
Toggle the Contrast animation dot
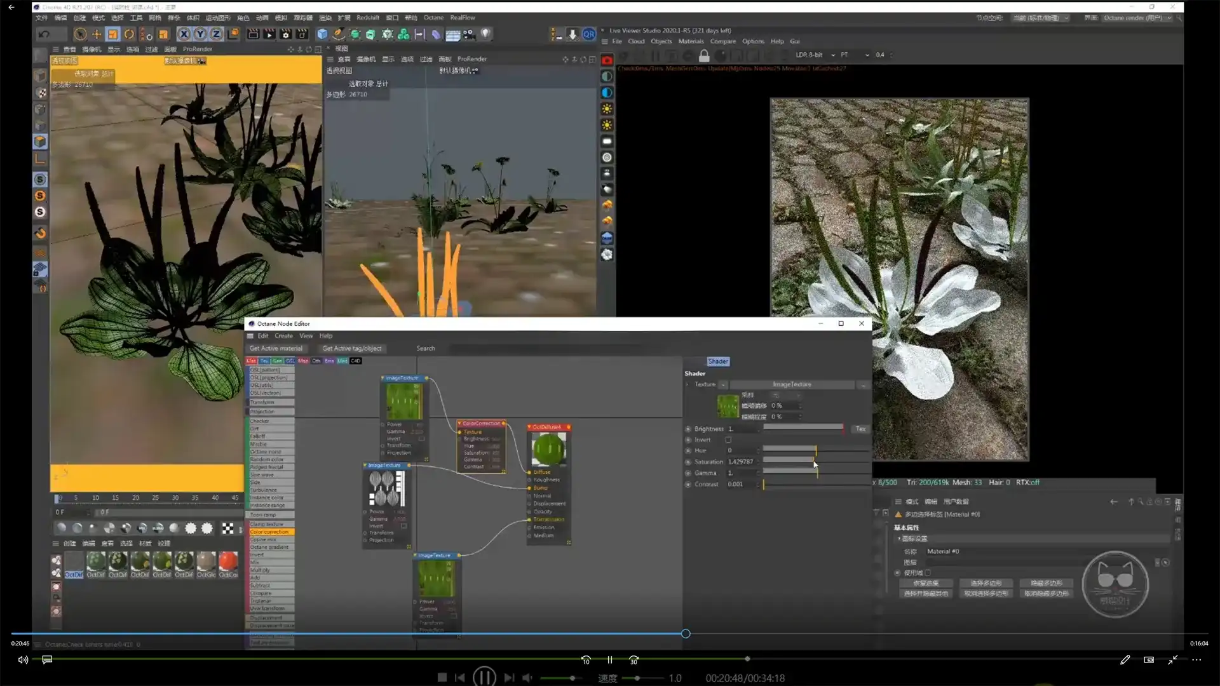pyautogui.click(x=688, y=484)
